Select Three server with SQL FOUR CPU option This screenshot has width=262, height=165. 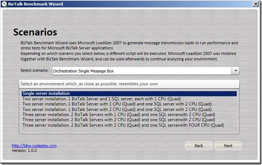pyautogui.click(x=129, y=125)
